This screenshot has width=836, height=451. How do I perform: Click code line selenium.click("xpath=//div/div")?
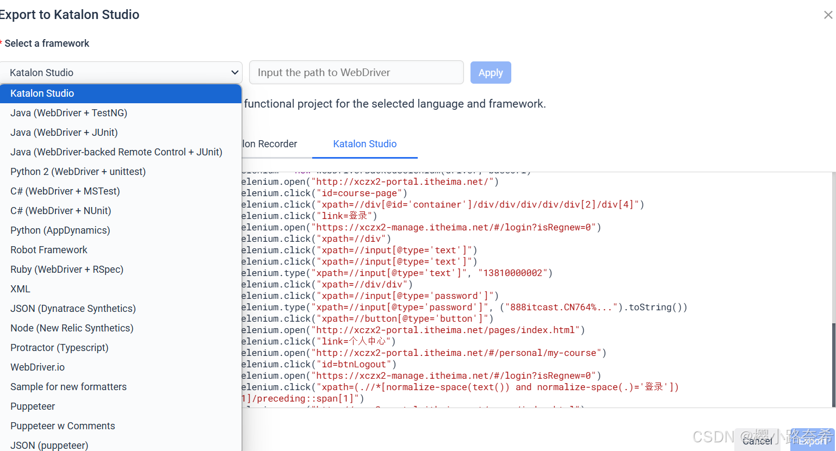[x=327, y=284]
